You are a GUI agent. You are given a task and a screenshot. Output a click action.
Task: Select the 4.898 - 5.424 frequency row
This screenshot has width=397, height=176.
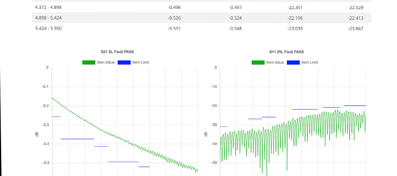point(48,18)
